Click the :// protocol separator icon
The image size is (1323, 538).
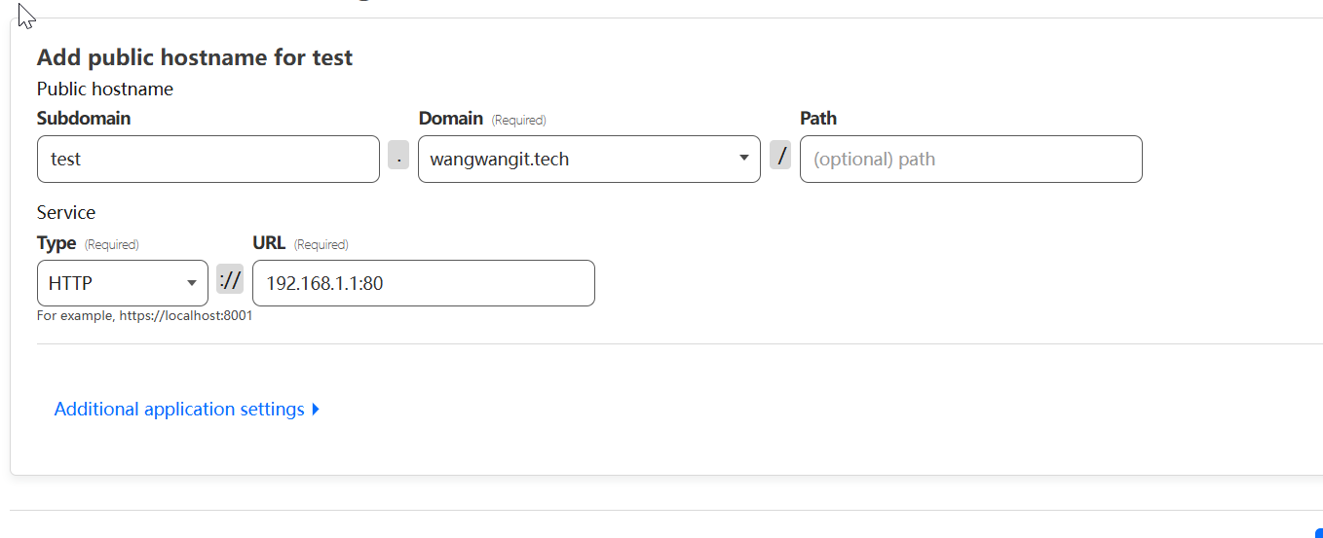click(230, 280)
